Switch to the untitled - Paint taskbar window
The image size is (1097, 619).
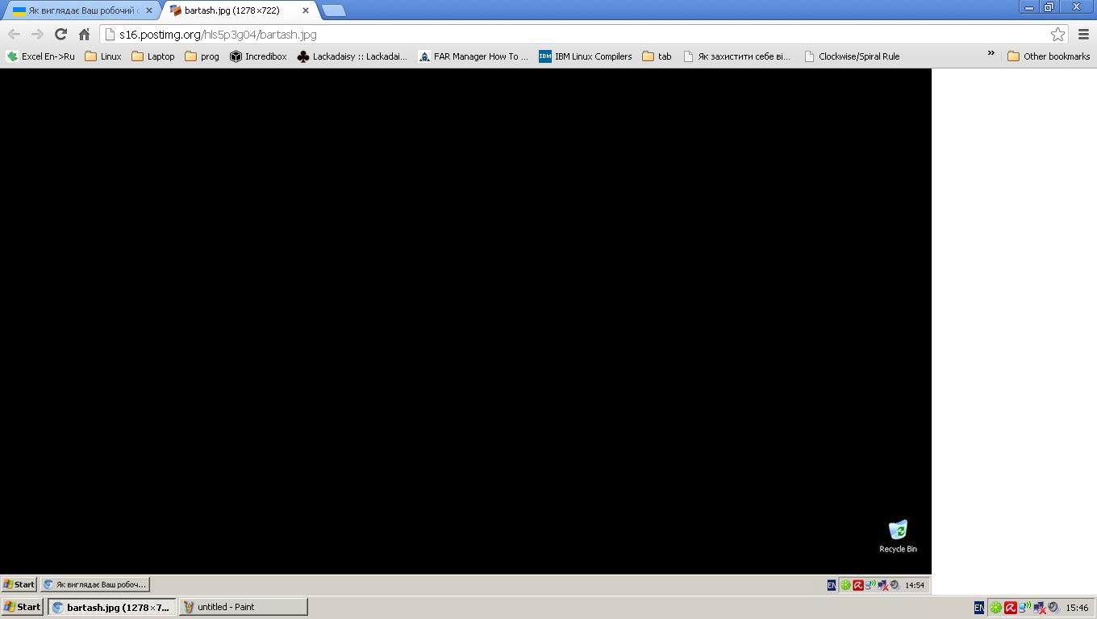[243, 607]
